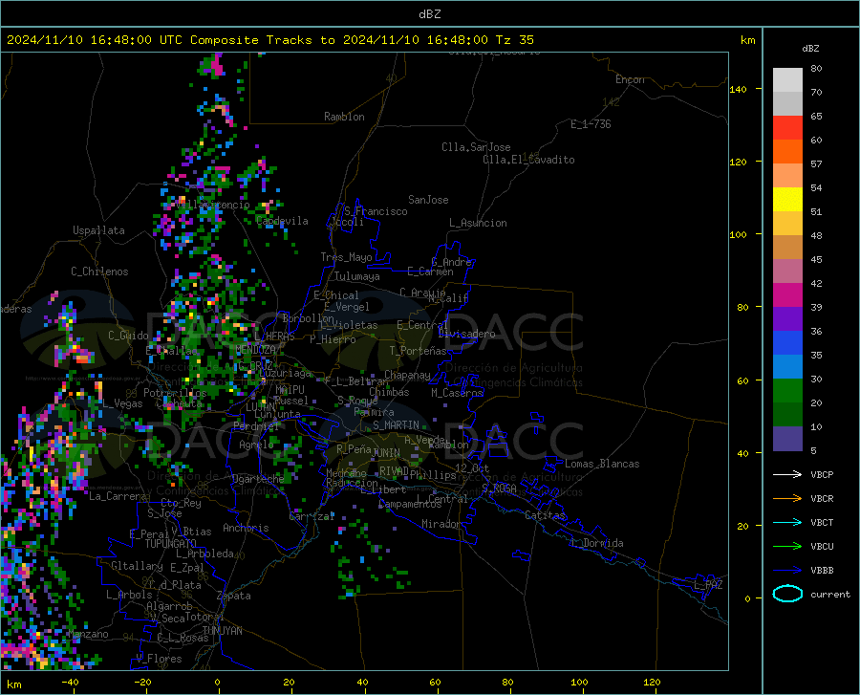Click the L_PAZ label on map
This screenshot has height=695, width=860.
coord(708,585)
